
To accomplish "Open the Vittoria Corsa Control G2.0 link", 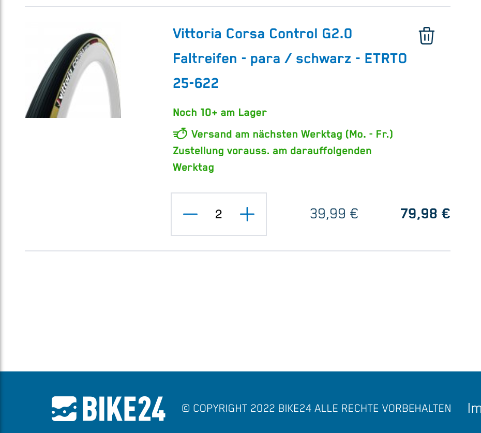I will click(262, 34).
